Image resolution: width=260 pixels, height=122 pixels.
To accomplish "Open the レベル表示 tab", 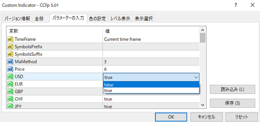I will (120, 19).
